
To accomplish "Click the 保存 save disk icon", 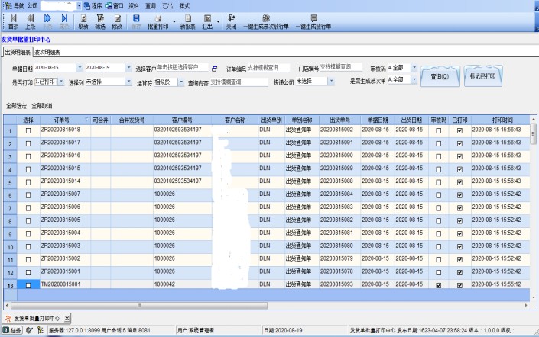I will pyautogui.click(x=136, y=22).
